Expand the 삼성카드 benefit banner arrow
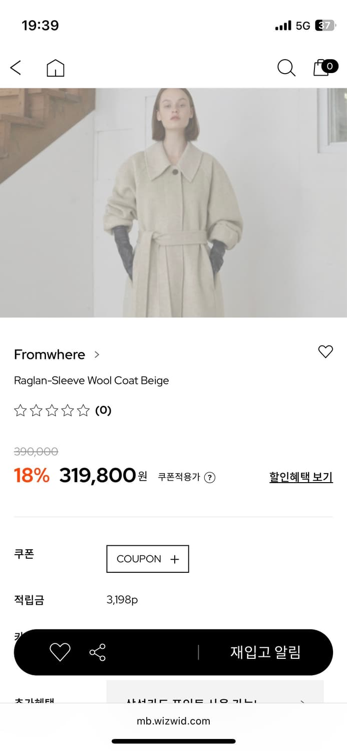The image size is (347, 751). coord(302,702)
